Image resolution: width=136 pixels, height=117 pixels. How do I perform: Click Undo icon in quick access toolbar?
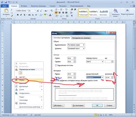coord(9,2)
